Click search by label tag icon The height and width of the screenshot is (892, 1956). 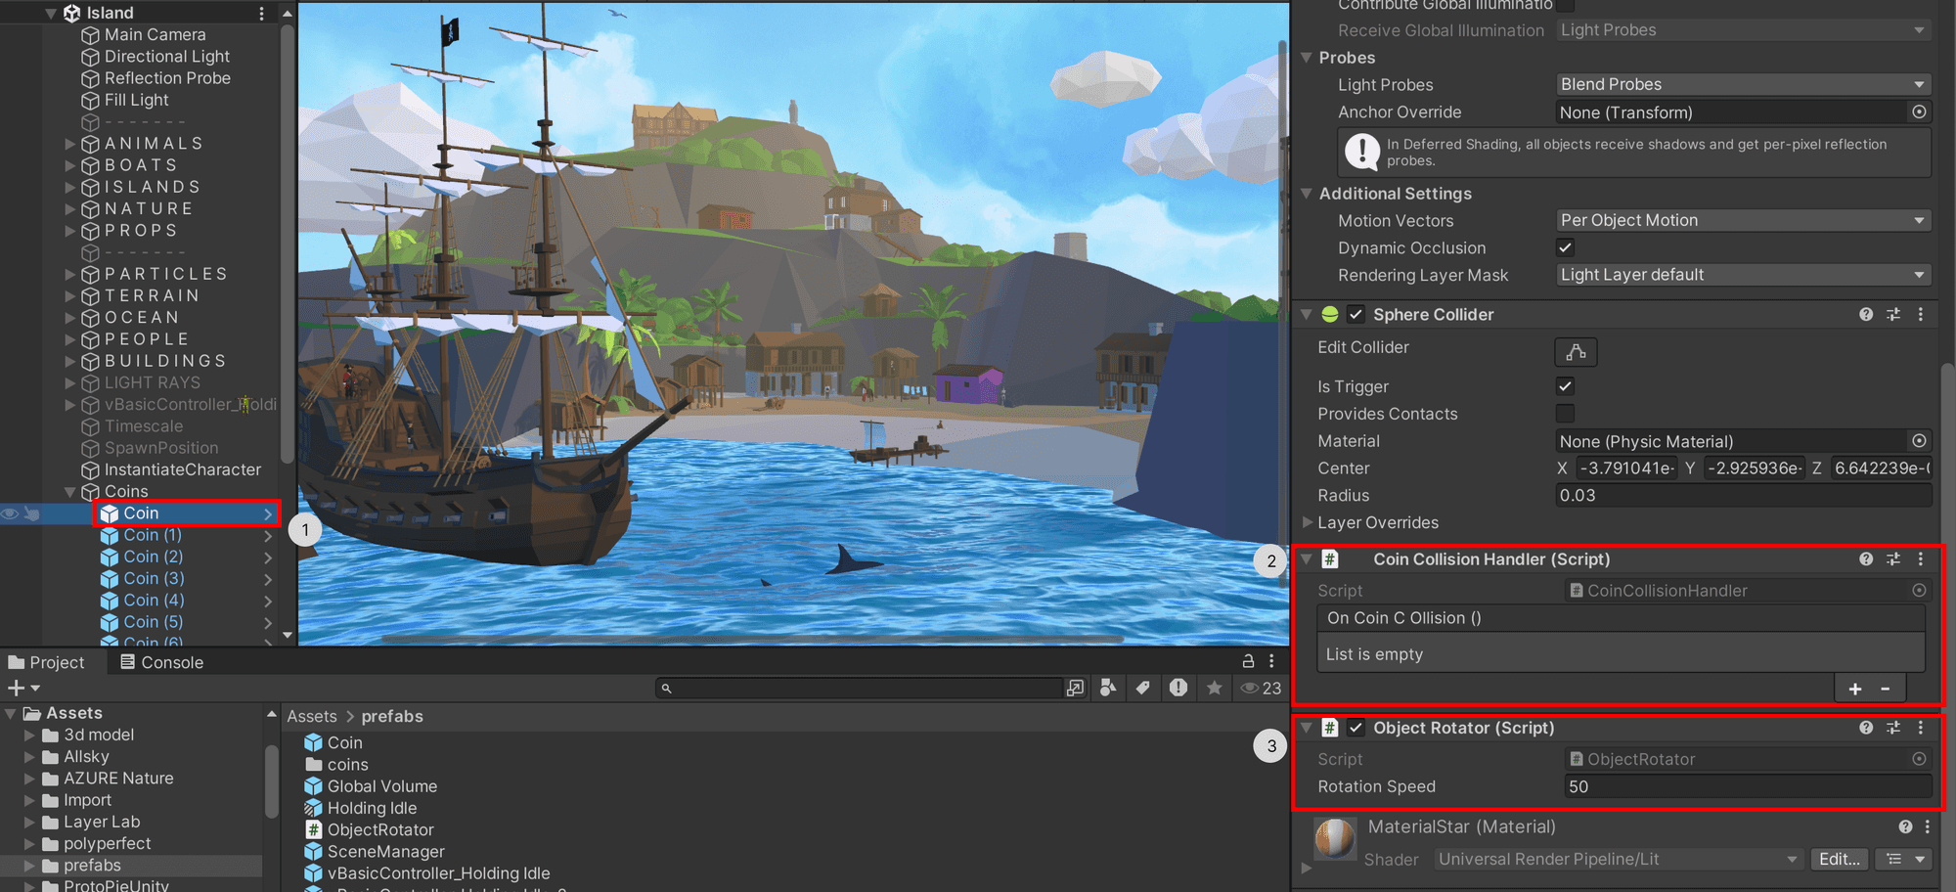[1142, 689]
